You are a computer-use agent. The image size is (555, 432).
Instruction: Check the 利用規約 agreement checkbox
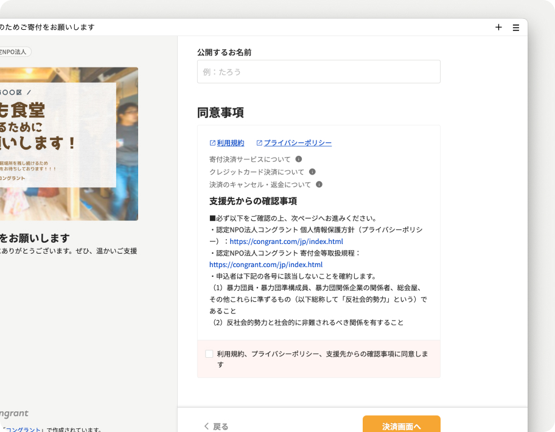(x=209, y=354)
